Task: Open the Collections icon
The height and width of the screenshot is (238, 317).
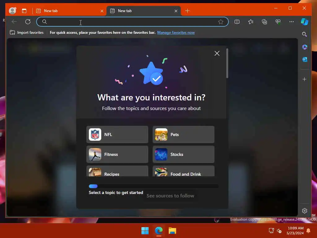Action: (x=264, y=22)
